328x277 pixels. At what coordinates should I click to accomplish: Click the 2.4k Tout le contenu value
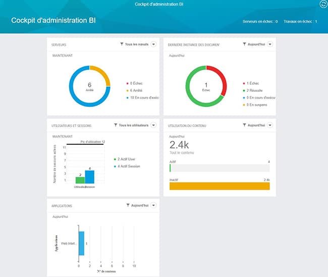pyautogui.click(x=179, y=145)
